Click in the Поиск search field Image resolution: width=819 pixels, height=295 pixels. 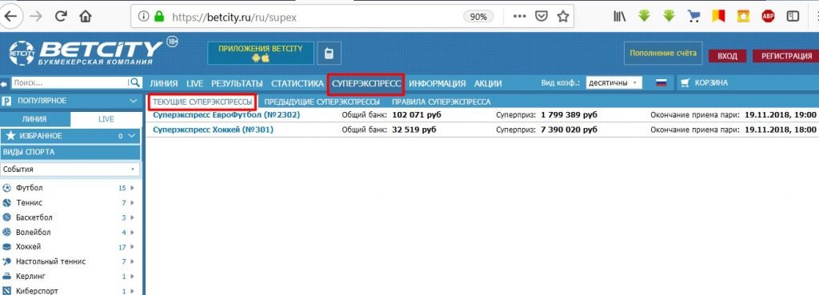click(x=70, y=82)
